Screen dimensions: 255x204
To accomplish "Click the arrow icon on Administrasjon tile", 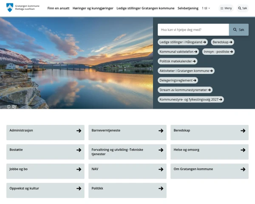I will [x=79, y=131].
